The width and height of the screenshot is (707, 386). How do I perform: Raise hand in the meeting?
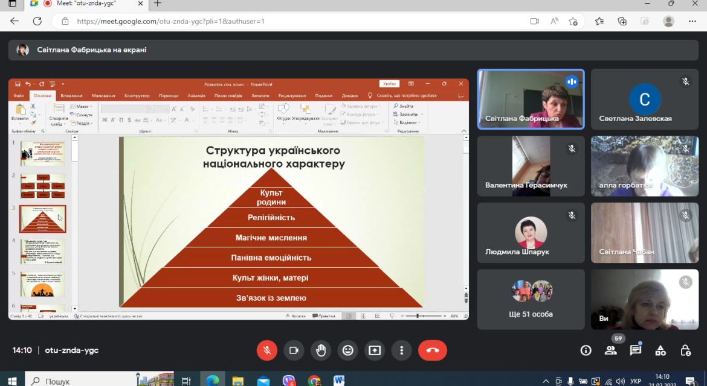pos(321,350)
